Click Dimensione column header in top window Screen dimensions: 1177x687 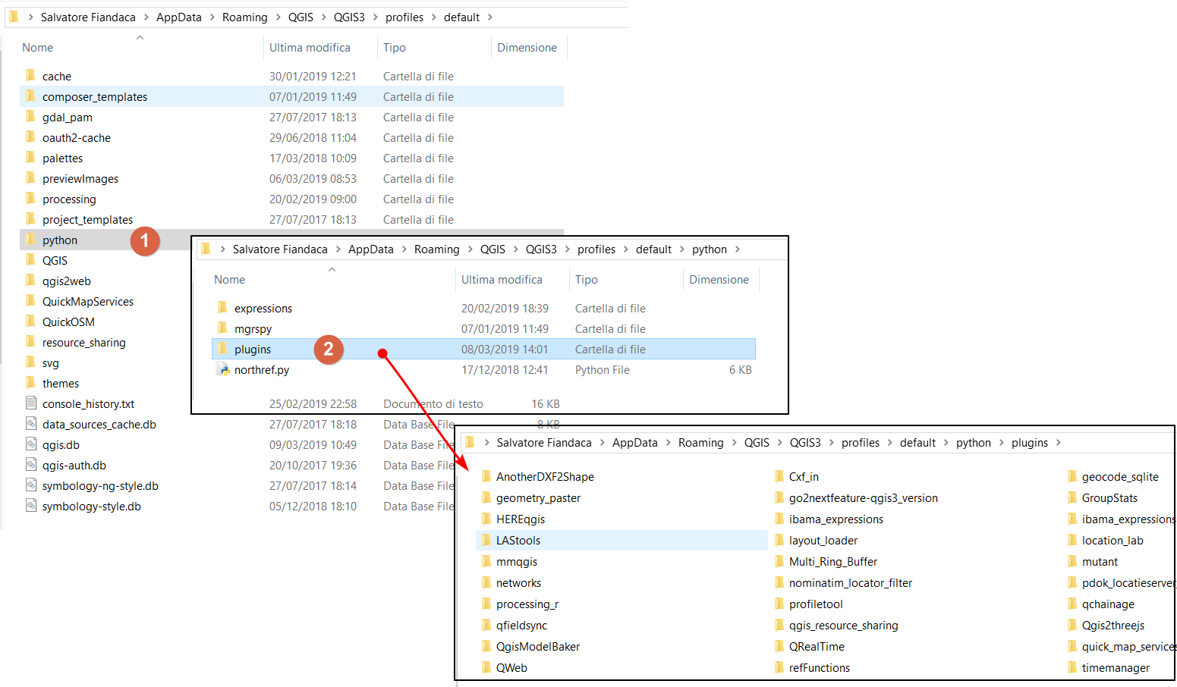pos(527,48)
